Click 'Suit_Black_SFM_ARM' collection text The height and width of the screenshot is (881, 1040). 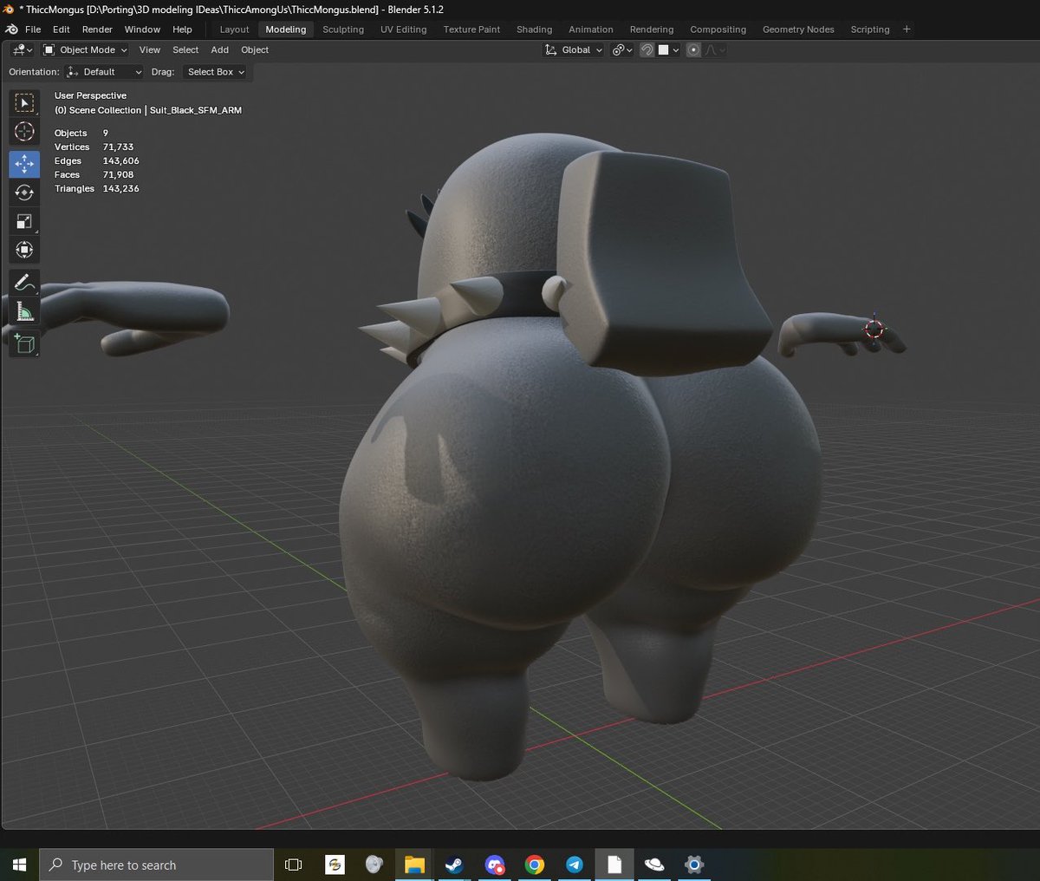pyautogui.click(x=196, y=110)
